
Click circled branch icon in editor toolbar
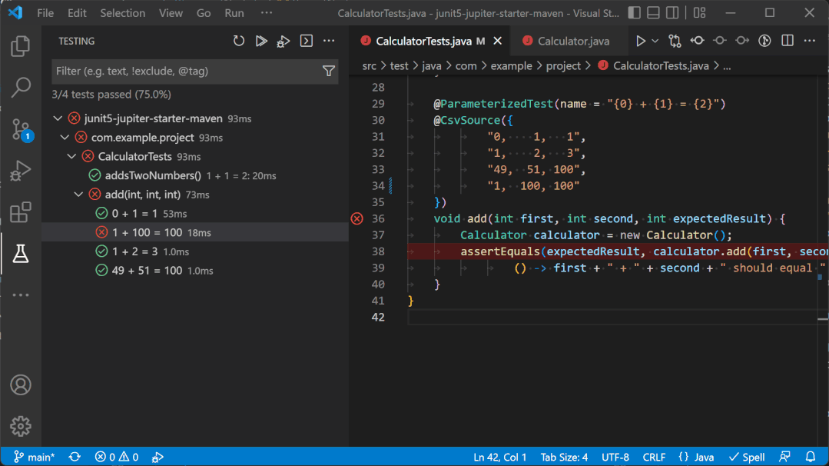point(764,41)
